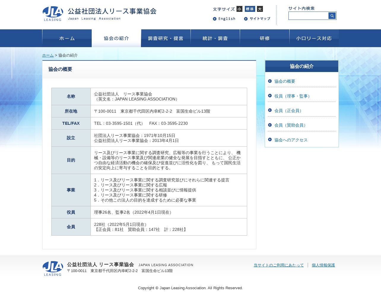
Task: Click arrow icon beside sidebar 協会の概要
Action: pyautogui.click(x=270, y=81)
